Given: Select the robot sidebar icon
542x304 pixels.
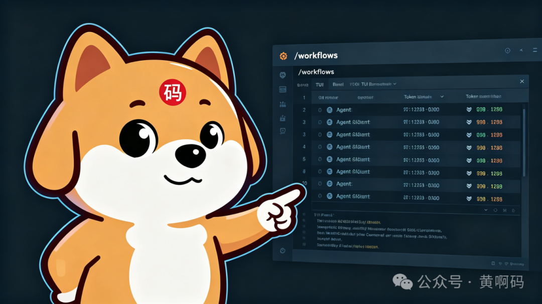Looking at the screenshot, I should 283,118.
